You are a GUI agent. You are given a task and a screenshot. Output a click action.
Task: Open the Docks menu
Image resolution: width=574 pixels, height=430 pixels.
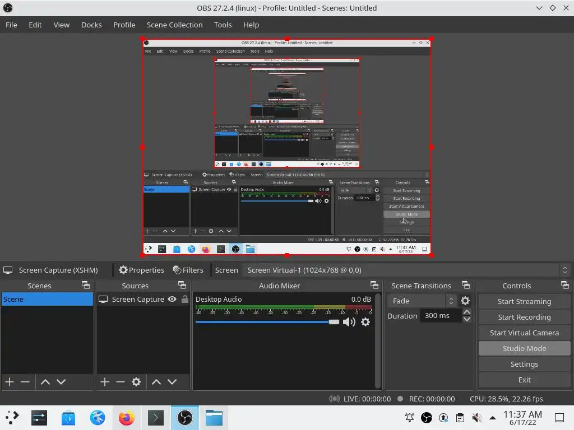coord(91,25)
